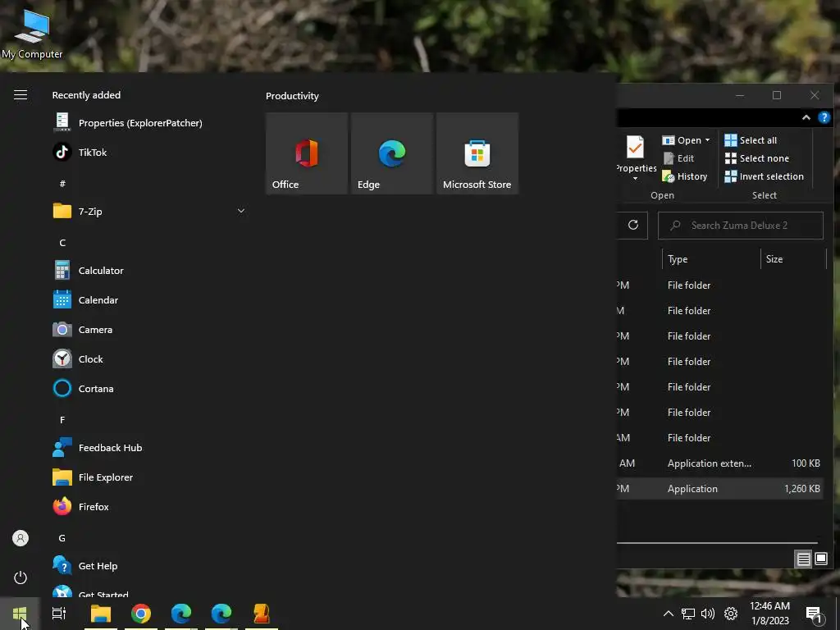This screenshot has height=630, width=840.
Task: Click the F letter group header
Action: click(x=62, y=420)
